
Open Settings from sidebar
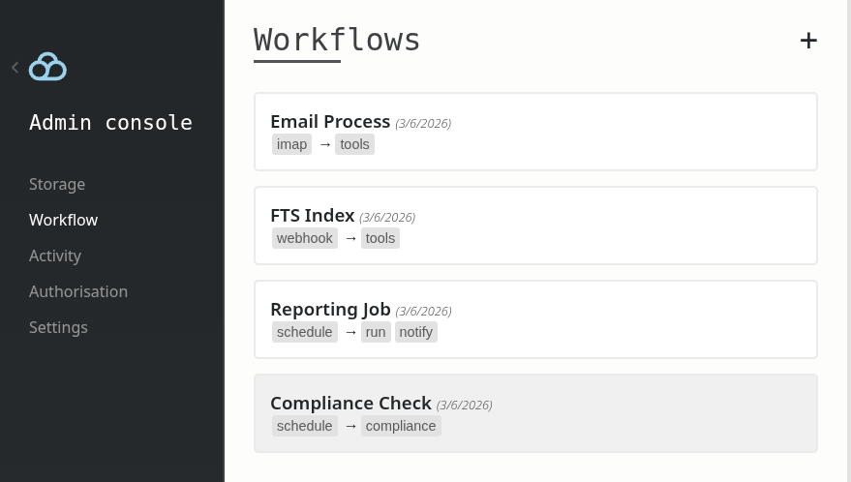(58, 327)
